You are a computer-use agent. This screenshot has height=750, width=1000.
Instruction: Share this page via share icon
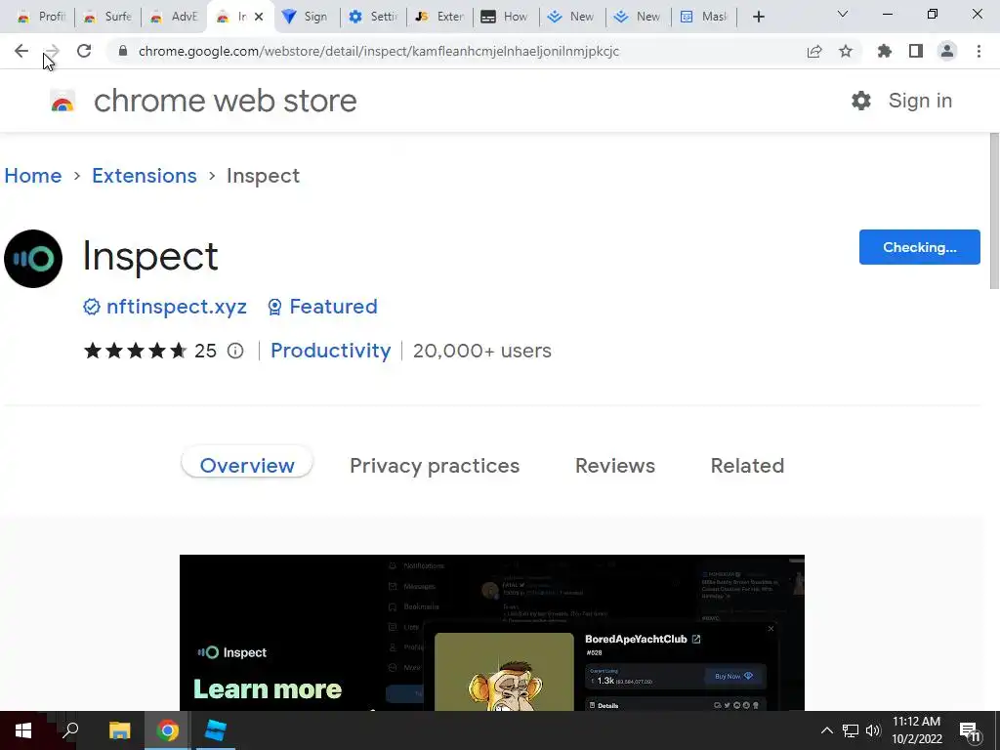click(x=814, y=51)
